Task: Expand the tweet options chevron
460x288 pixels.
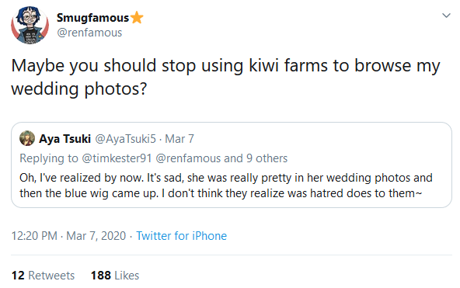Action: [446, 16]
